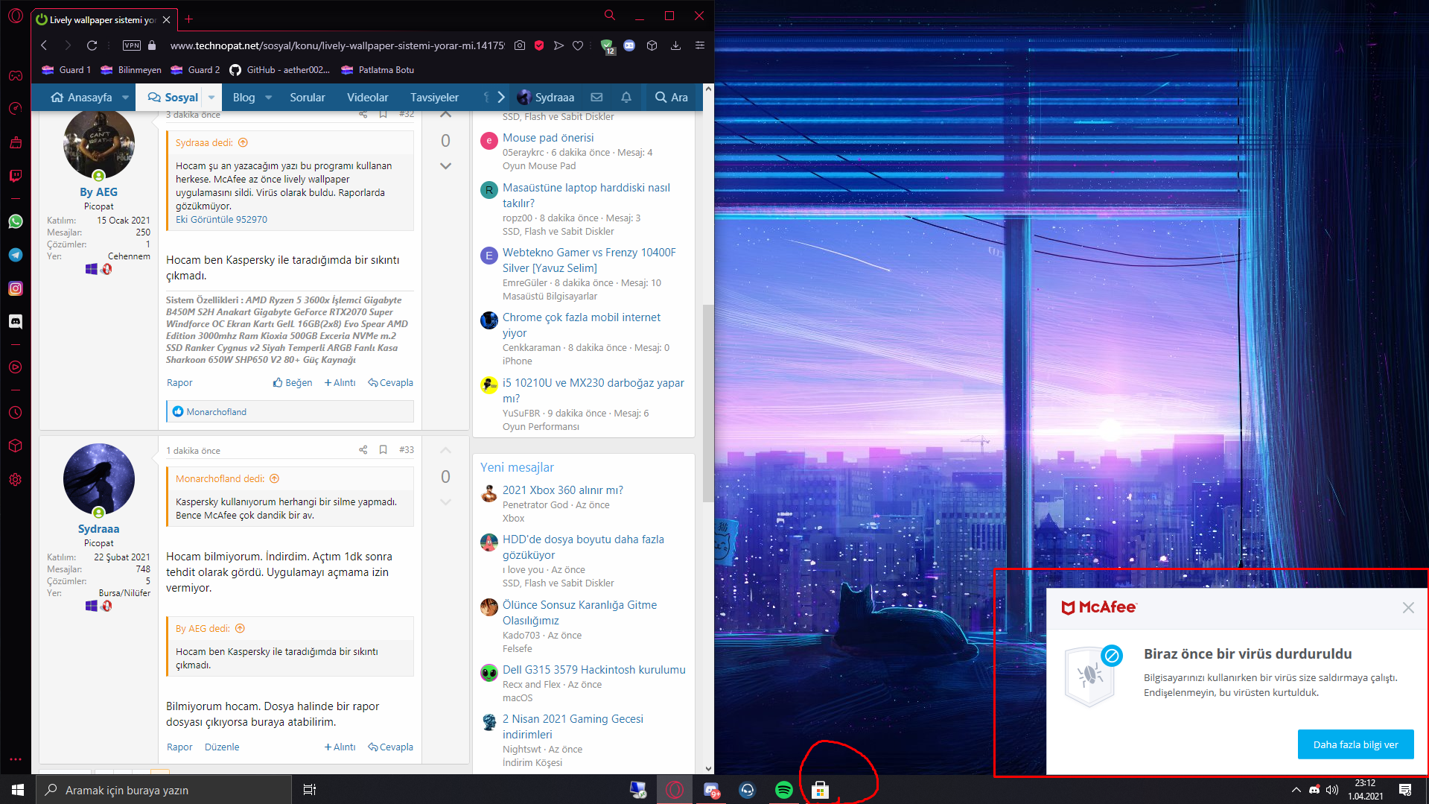This screenshot has height=804, width=1429.
Task: Open GitHub aether002 bookmark
Action: click(x=280, y=70)
